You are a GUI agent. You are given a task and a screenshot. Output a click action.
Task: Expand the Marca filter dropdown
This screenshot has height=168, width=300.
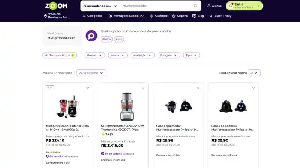pyautogui.click(x=117, y=55)
